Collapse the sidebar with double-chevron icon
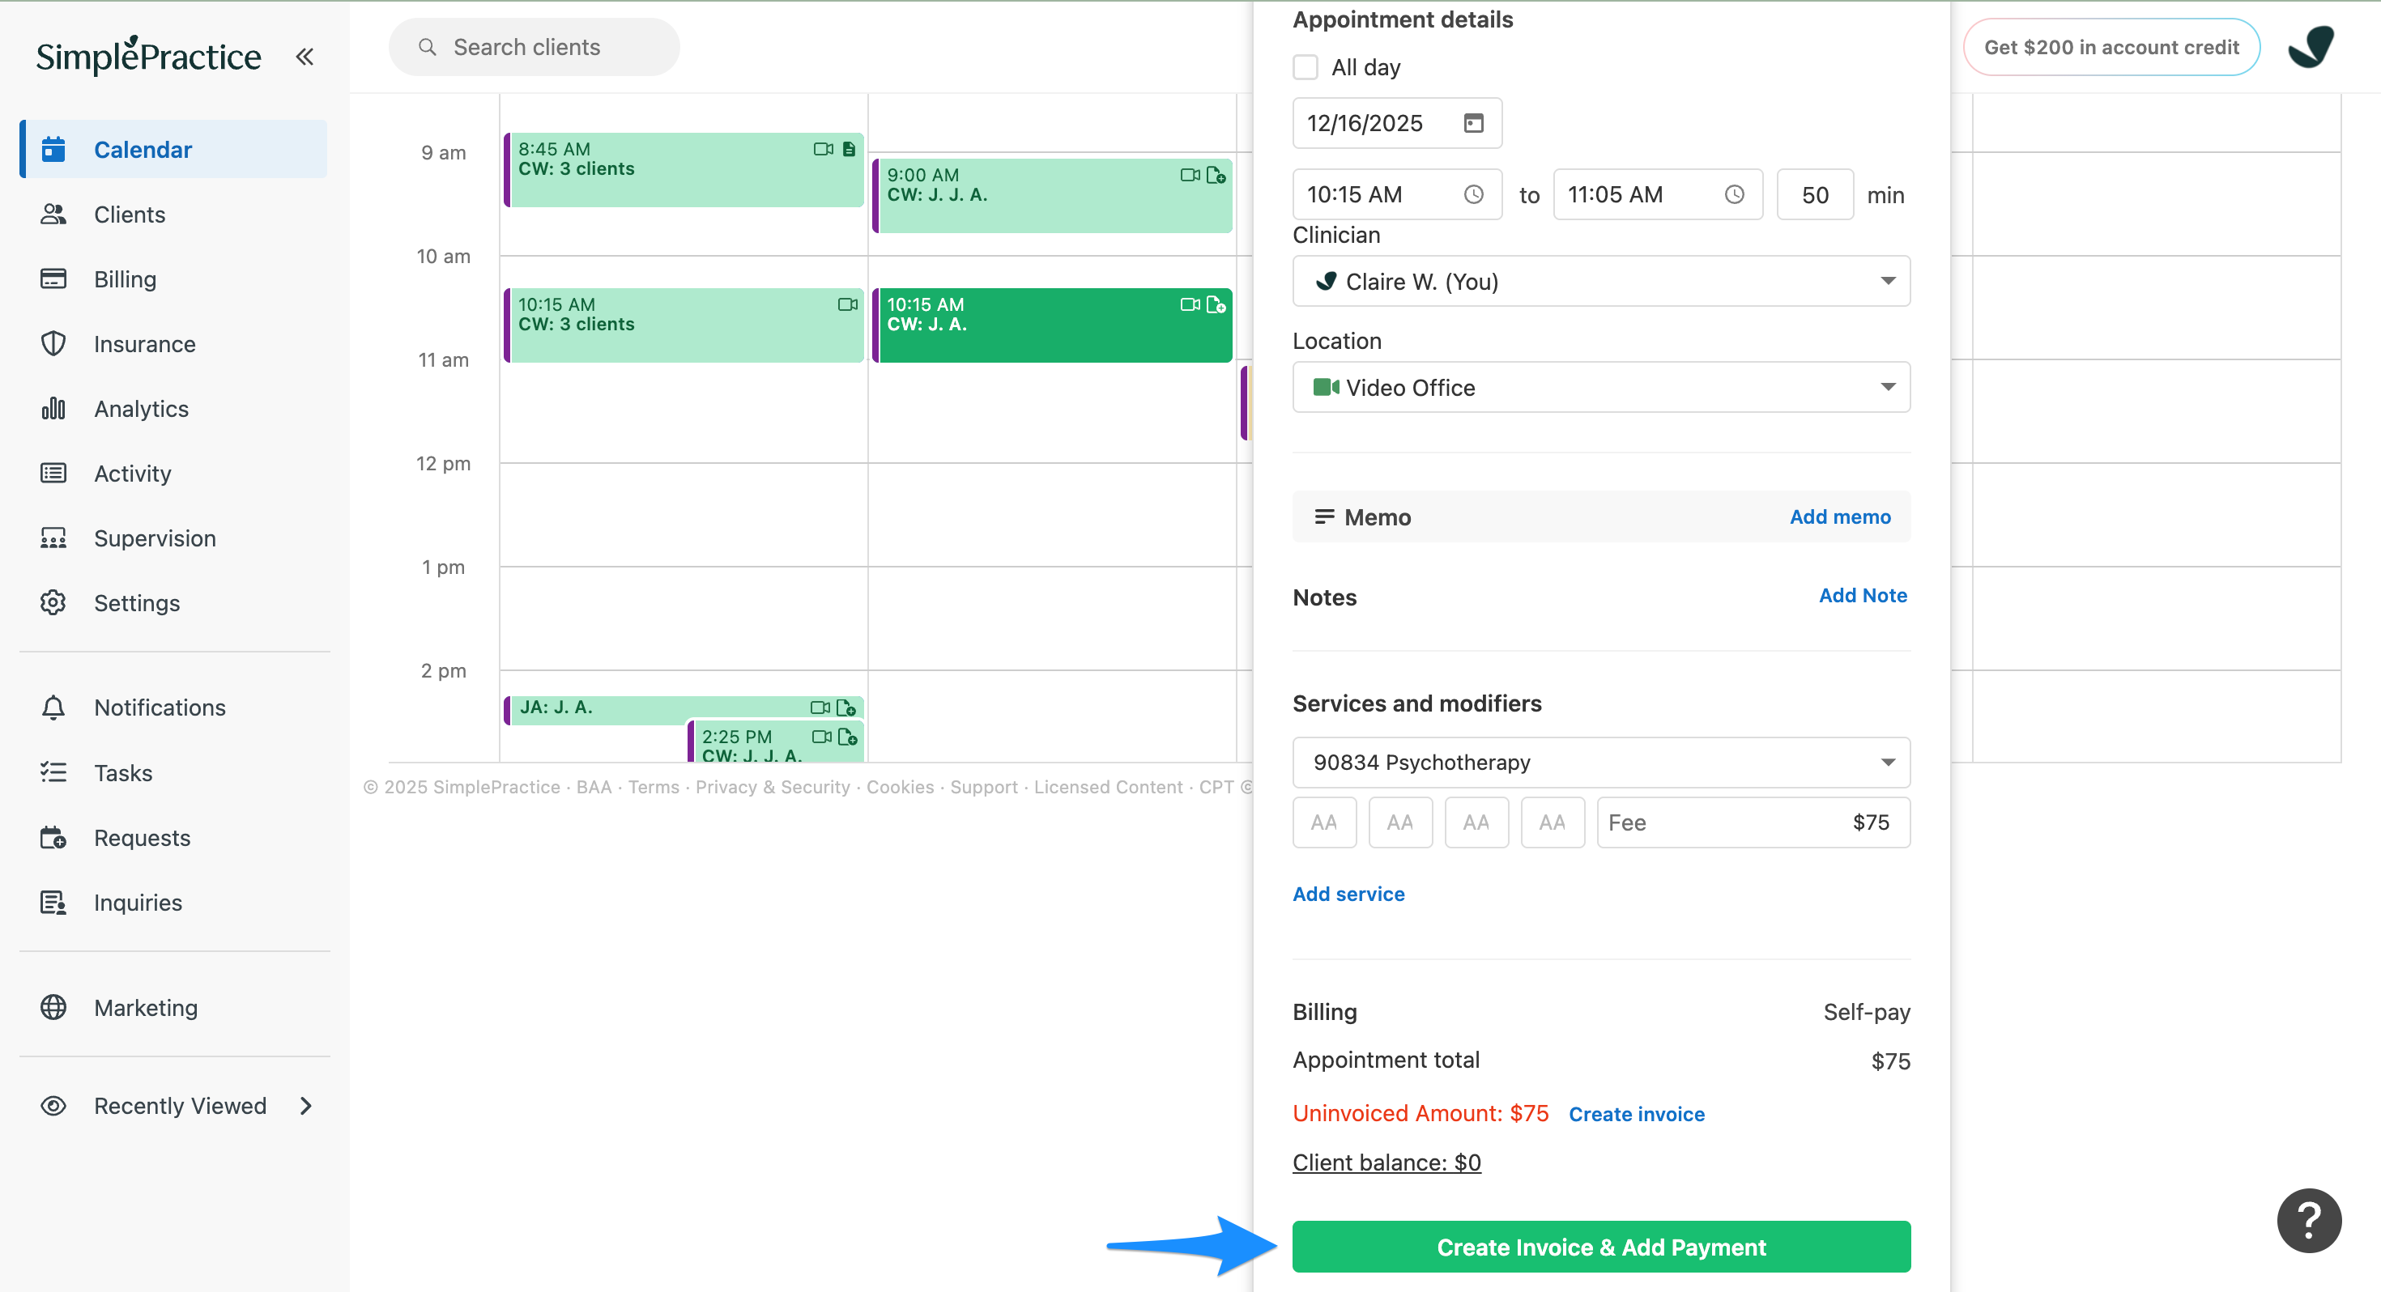The height and width of the screenshot is (1292, 2381). point(304,57)
